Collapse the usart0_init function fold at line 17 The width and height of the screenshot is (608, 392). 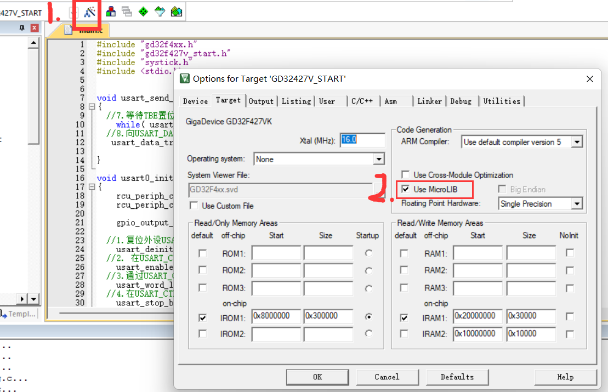[92, 186]
